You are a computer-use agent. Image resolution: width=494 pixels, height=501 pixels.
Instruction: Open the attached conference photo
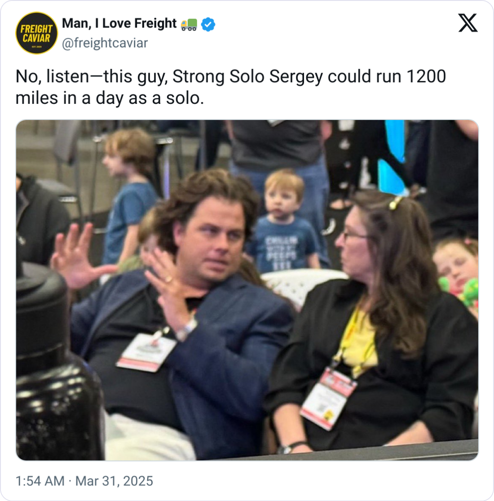coord(247,290)
